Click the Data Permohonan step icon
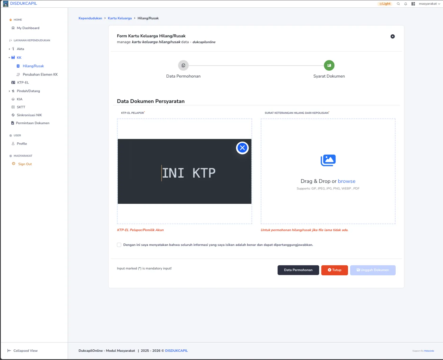Image resolution: width=443 pixels, height=360 pixels. (x=183, y=66)
